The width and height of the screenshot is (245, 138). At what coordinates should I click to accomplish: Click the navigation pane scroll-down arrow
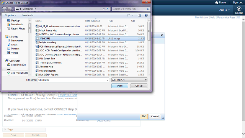tap(30, 74)
